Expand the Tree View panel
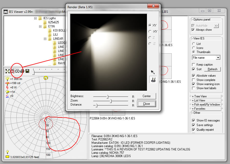The image size is (230, 164). pos(206,96)
